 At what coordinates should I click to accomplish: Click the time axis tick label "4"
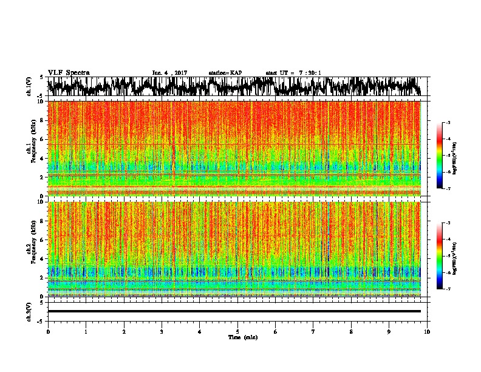200,332
